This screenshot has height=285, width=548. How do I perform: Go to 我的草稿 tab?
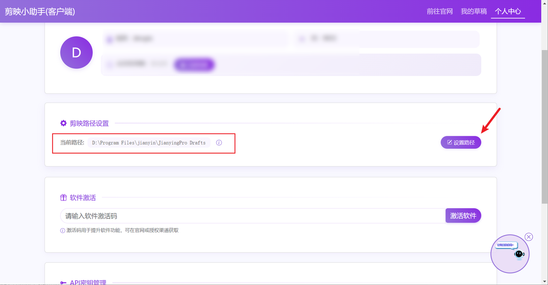pyautogui.click(x=474, y=11)
